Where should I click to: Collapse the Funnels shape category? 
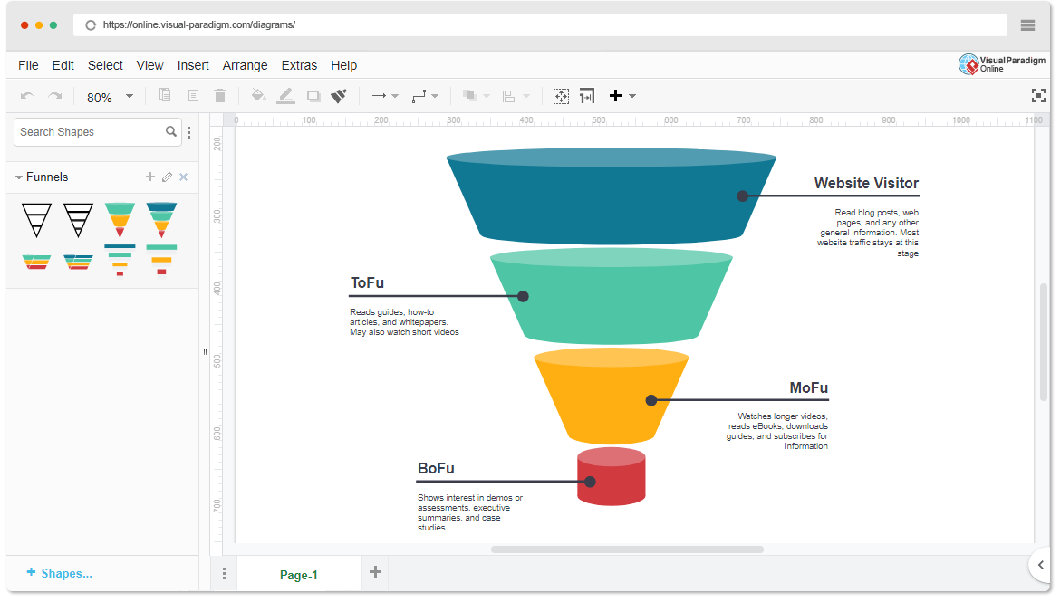(x=19, y=177)
